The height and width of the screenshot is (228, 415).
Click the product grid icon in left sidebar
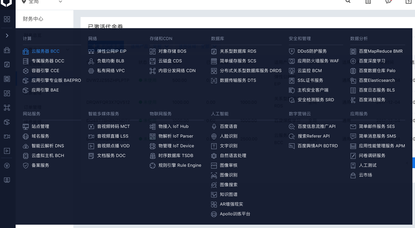click(x=7, y=19)
